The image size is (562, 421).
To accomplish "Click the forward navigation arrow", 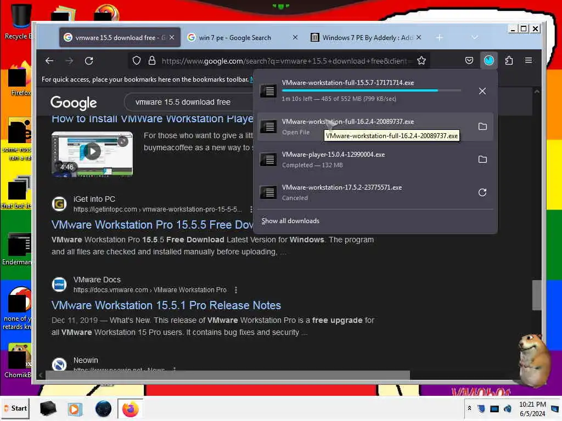I will (70, 61).
